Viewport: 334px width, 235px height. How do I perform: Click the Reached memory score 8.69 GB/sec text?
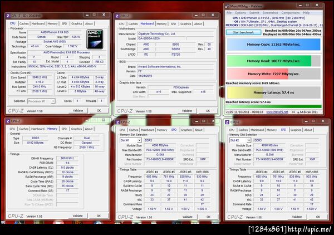click(253, 83)
